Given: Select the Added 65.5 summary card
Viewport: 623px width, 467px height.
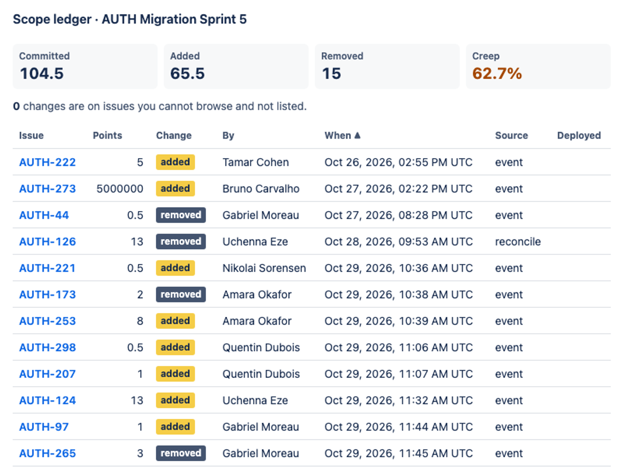Looking at the screenshot, I should tap(236, 66).
